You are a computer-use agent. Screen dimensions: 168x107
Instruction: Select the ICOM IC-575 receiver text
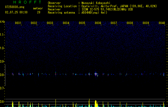click(x=107, y=9)
